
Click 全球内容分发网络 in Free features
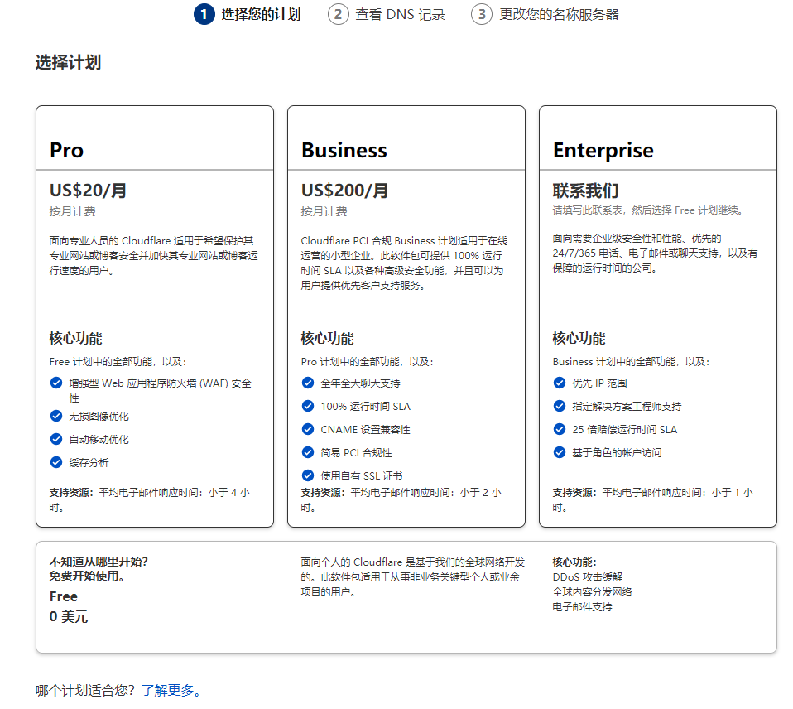592,591
